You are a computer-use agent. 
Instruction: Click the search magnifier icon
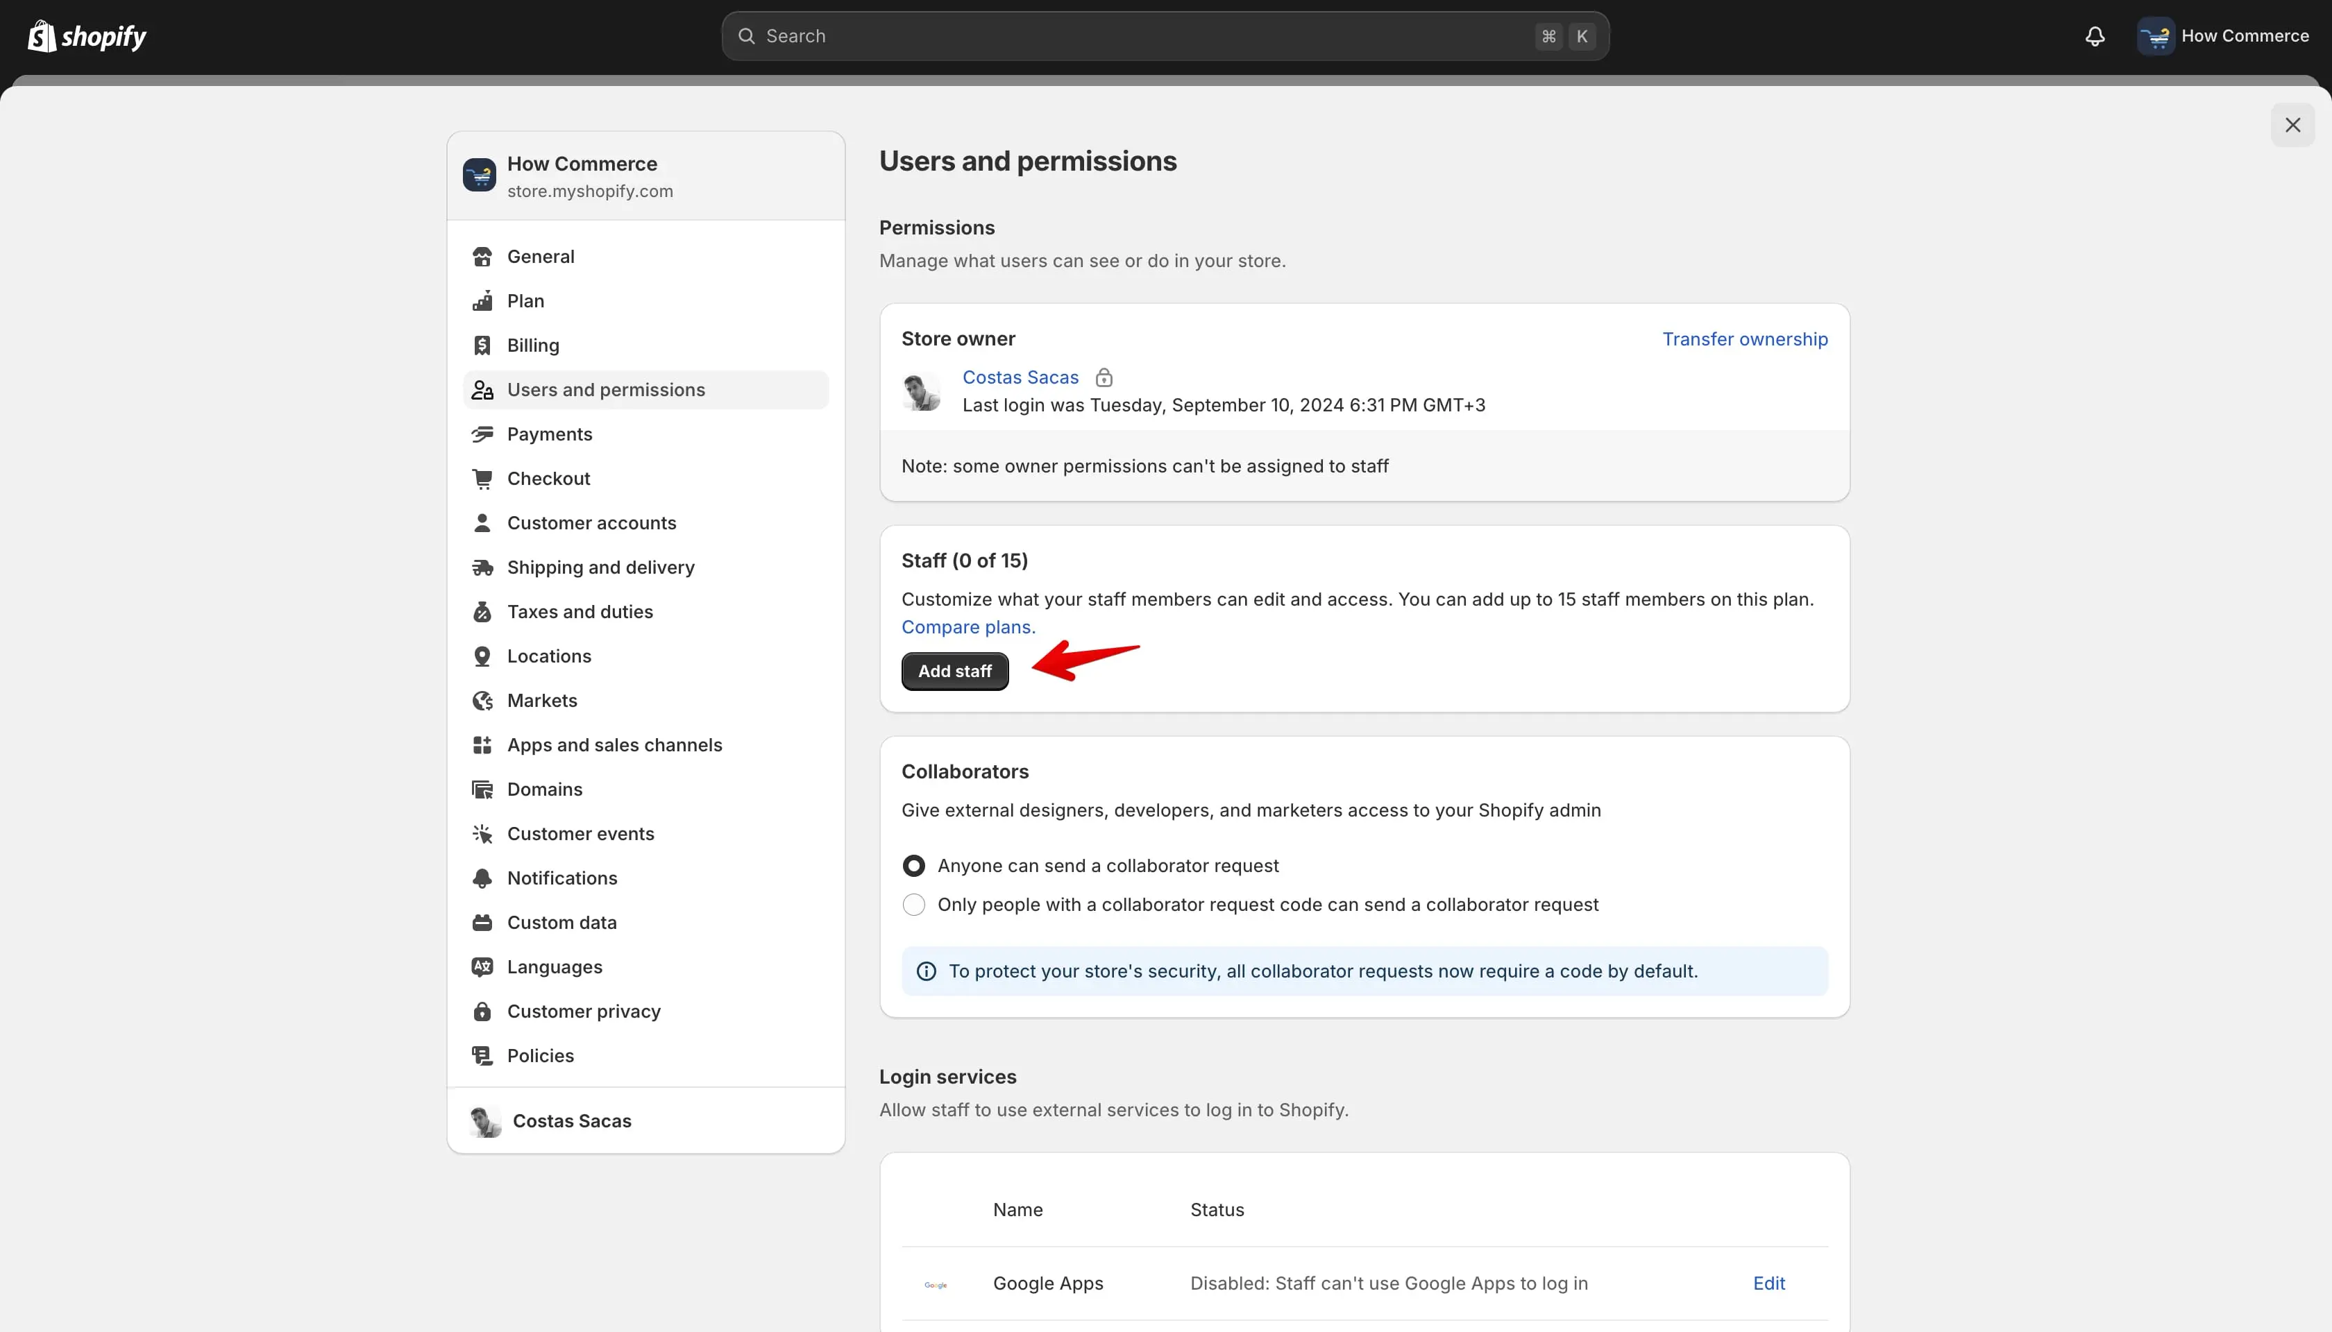coord(746,37)
